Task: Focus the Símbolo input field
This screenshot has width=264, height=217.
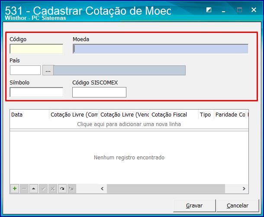Action: 36,92
